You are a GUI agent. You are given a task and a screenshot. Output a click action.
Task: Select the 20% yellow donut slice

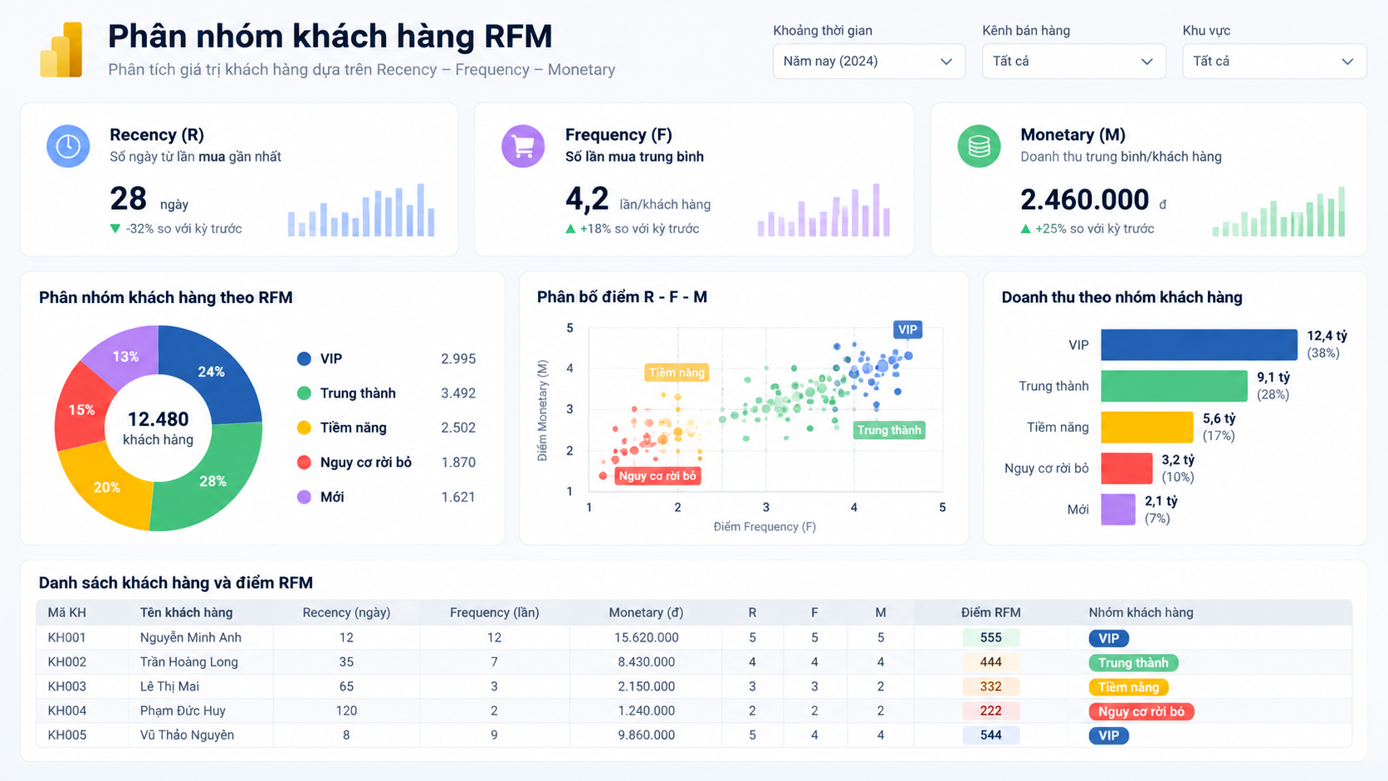tap(106, 487)
